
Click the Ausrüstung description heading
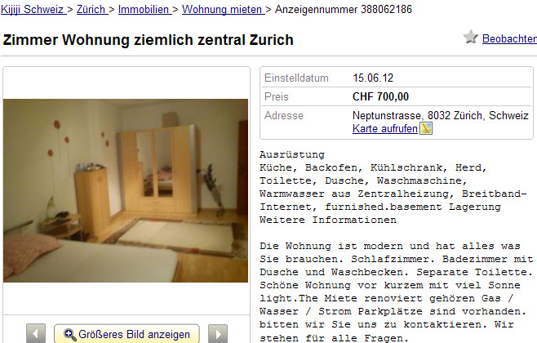[292, 154]
